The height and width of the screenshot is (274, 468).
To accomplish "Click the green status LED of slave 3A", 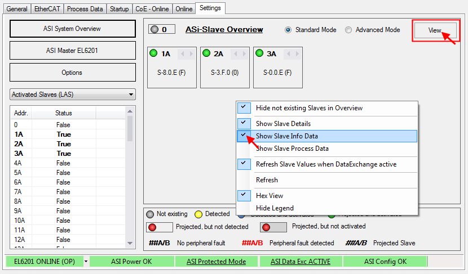I will [259, 53].
